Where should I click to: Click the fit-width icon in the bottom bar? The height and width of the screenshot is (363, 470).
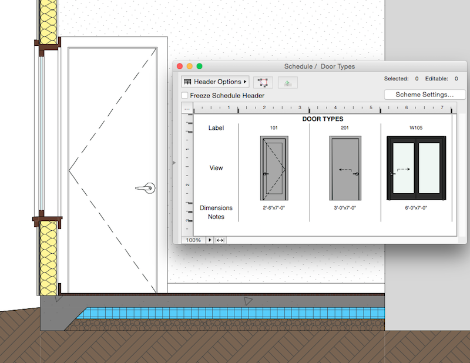point(220,240)
